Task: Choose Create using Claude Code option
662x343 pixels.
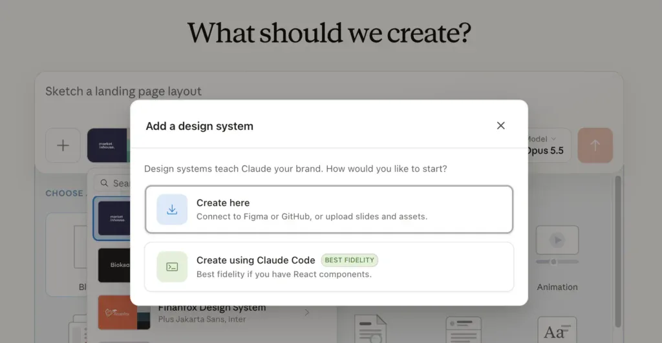Action: pyautogui.click(x=329, y=267)
